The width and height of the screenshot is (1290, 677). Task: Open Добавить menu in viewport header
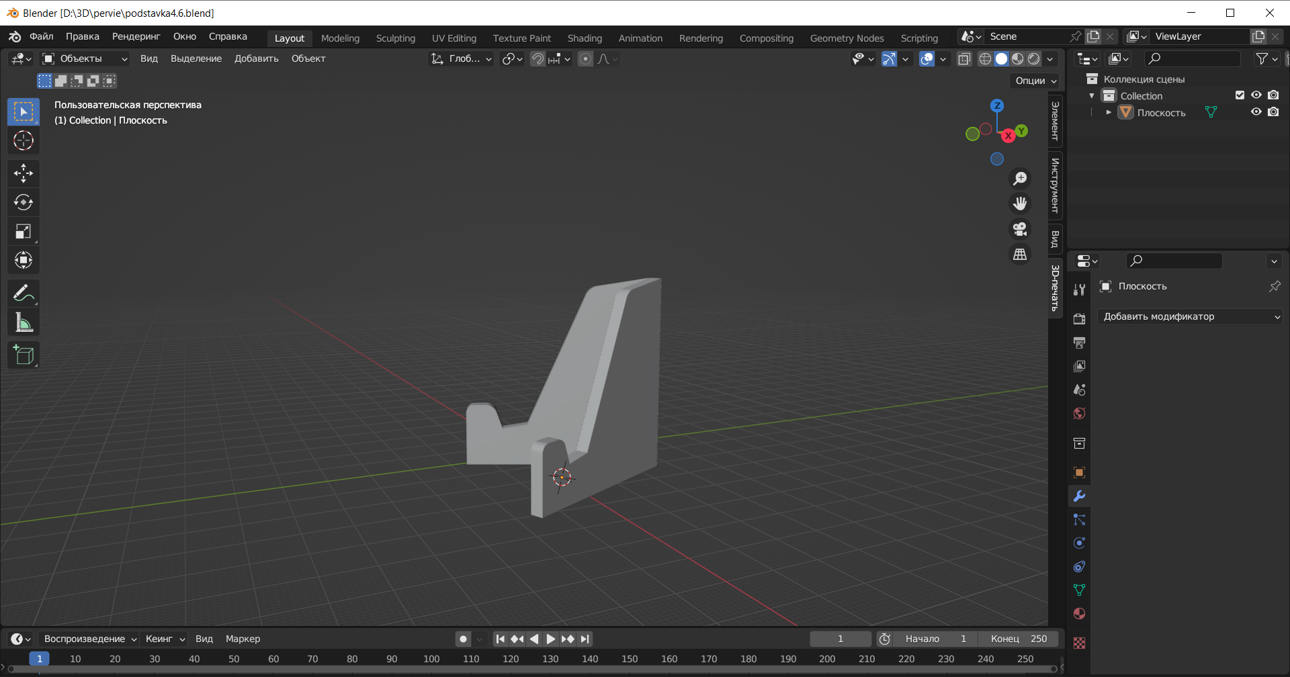pyautogui.click(x=256, y=58)
